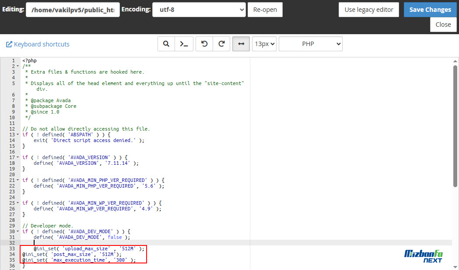Click Use legacy editor button
The image size is (459, 270).
(x=369, y=10)
